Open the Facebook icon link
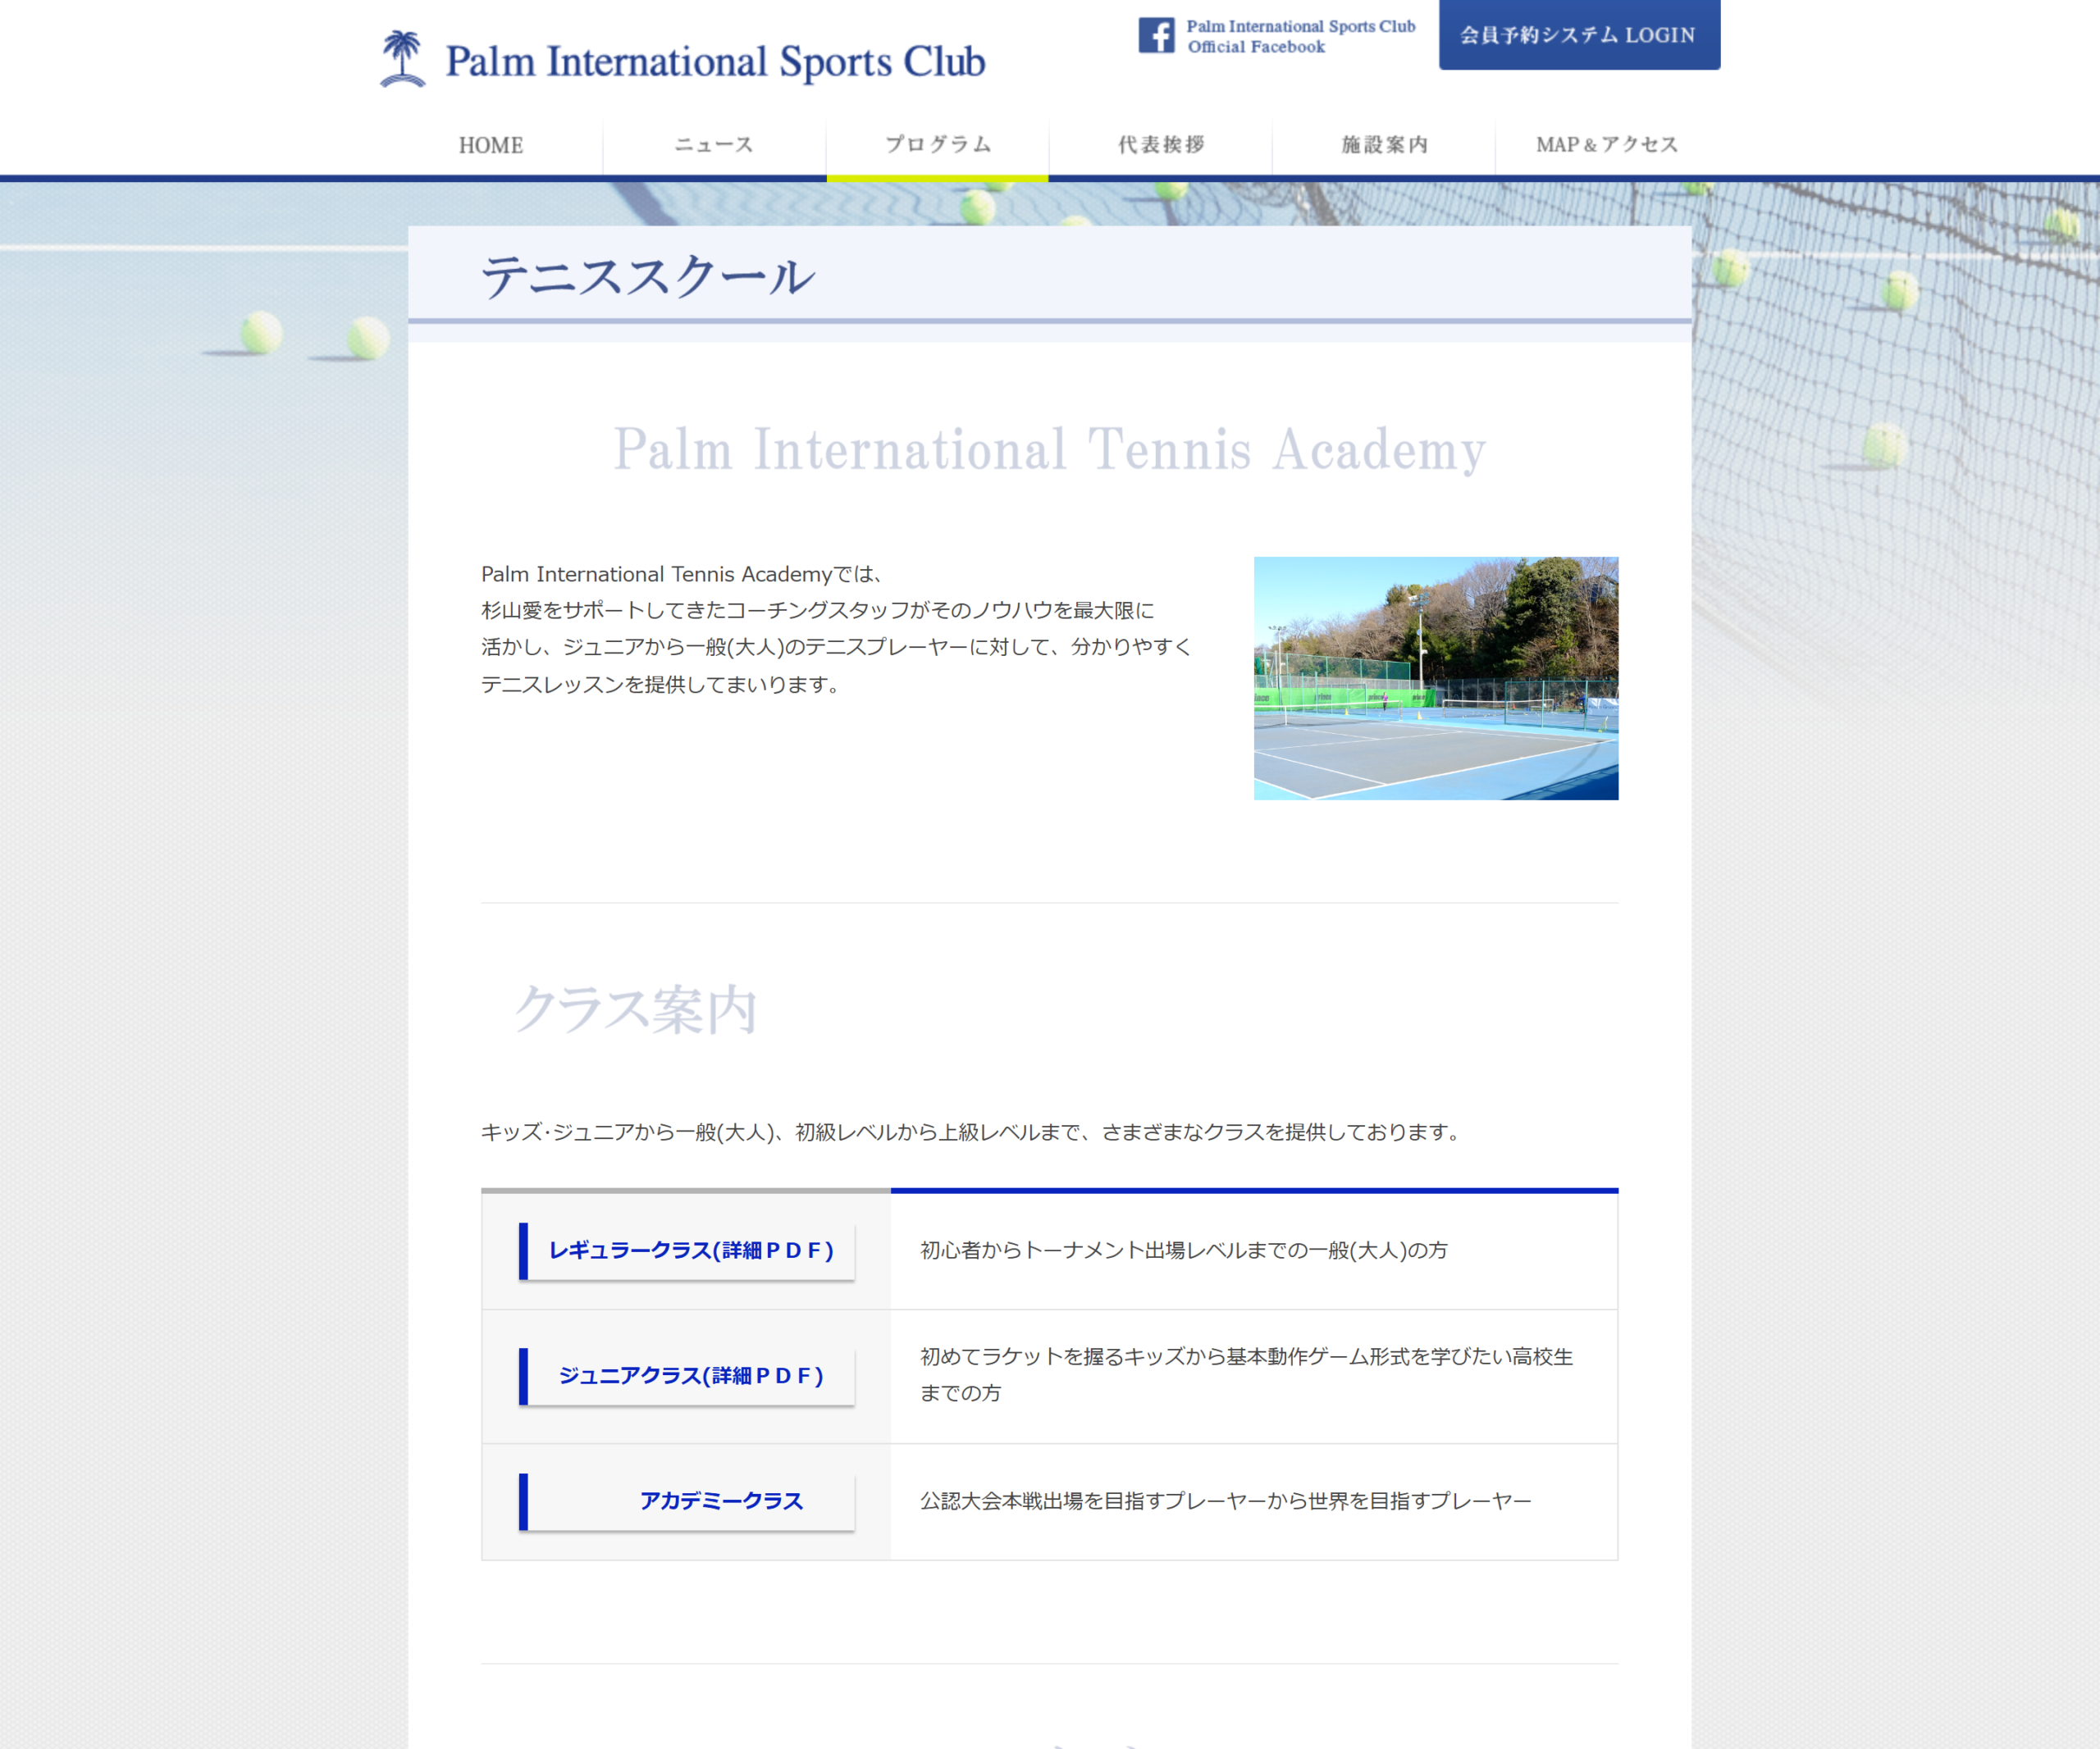2100x1749 pixels. pyautogui.click(x=1156, y=35)
